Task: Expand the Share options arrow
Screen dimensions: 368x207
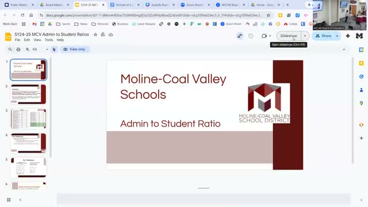Action: tap(338, 36)
